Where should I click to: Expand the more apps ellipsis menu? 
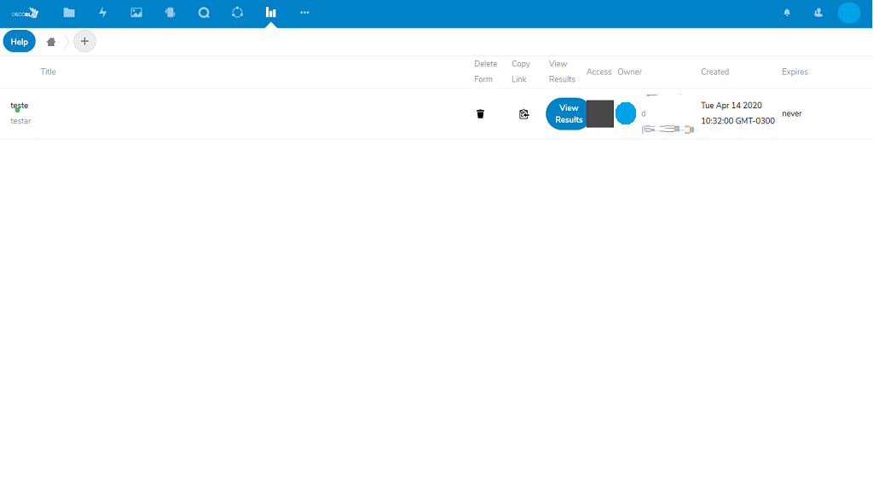[x=304, y=13]
